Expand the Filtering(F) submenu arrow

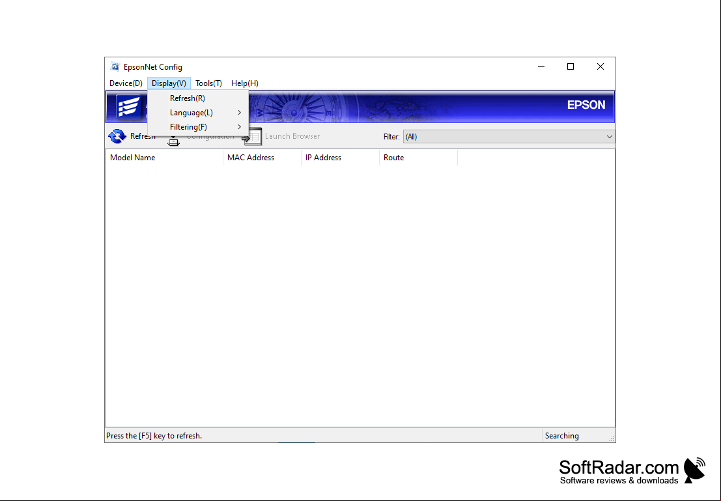[240, 127]
